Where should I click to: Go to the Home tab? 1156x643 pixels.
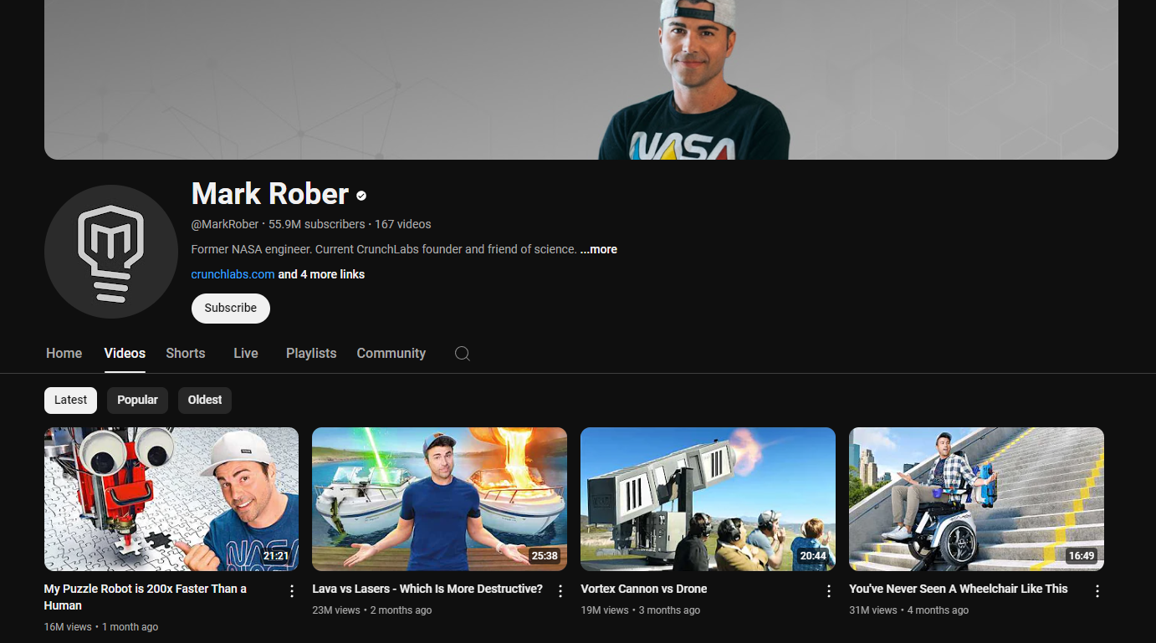point(64,354)
